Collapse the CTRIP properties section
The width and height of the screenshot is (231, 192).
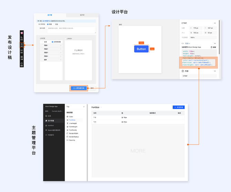point(215,23)
